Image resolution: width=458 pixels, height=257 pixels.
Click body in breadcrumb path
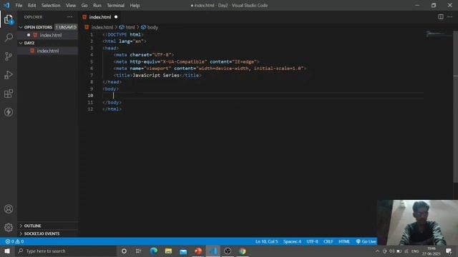[152, 27]
